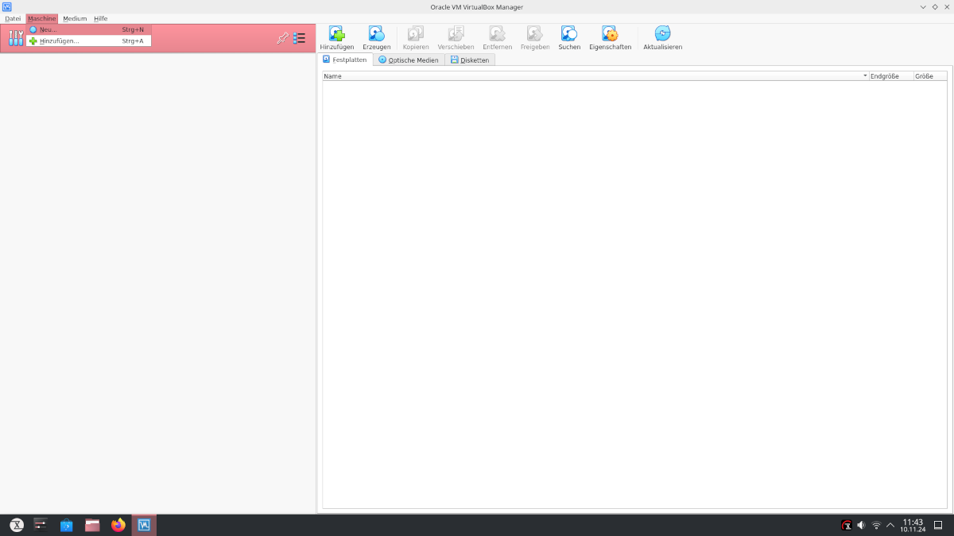Image resolution: width=954 pixels, height=536 pixels.
Task: Close the open Maschine menu
Action: click(x=41, y=18)
